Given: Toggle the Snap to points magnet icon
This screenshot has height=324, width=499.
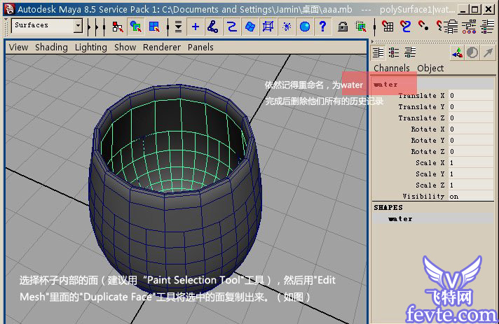Looking at the screenshot, I should point(423,27).
